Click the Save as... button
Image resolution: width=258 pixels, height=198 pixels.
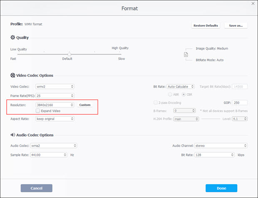(x=236, y=25)
